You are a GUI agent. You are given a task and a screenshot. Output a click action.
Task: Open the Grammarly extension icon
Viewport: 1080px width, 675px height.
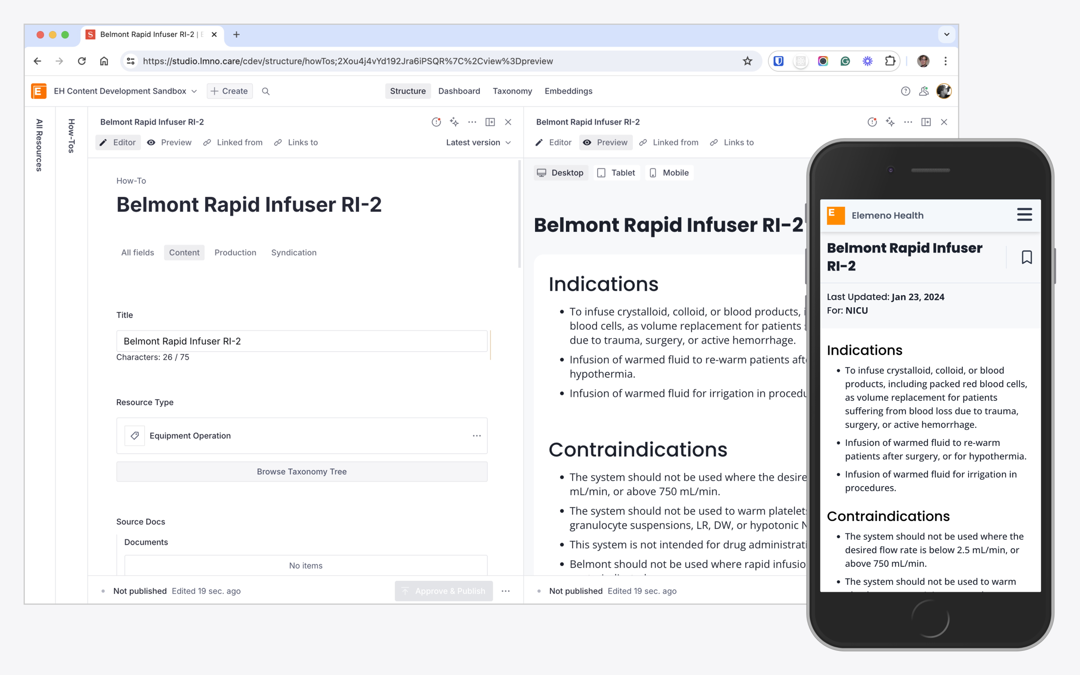[845, 61]
